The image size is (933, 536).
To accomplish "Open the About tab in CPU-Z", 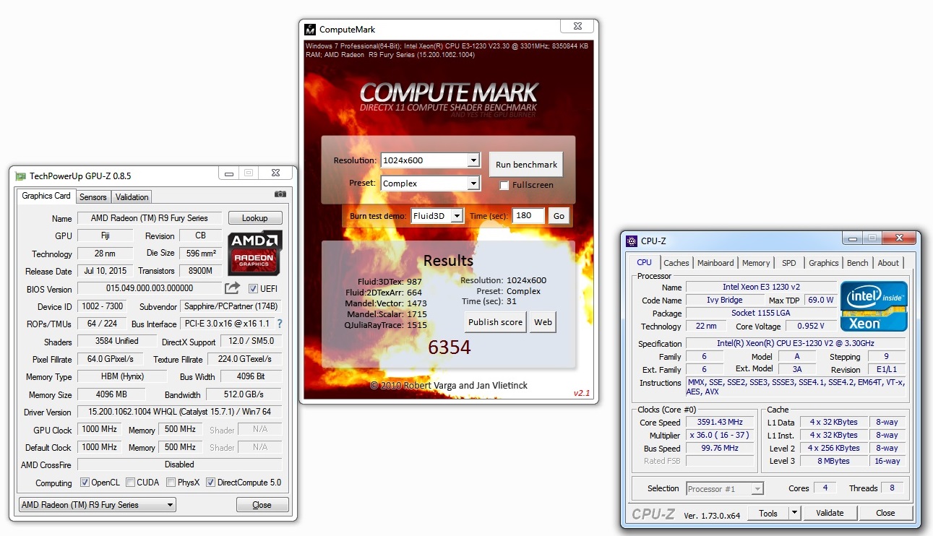I will [888, 263].
